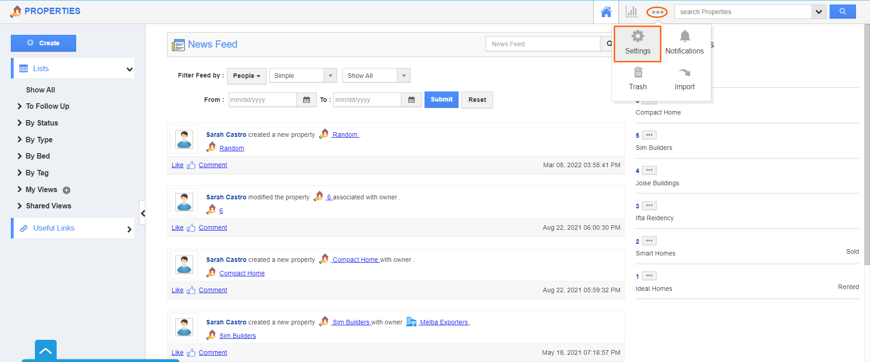This screenshot has height=362, width=870.
Task: Add a new view with plus icon
Action: [67, 190]
